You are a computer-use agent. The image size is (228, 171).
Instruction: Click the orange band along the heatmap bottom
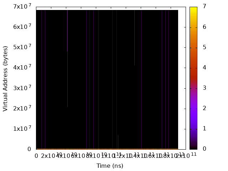click(107, 149)
